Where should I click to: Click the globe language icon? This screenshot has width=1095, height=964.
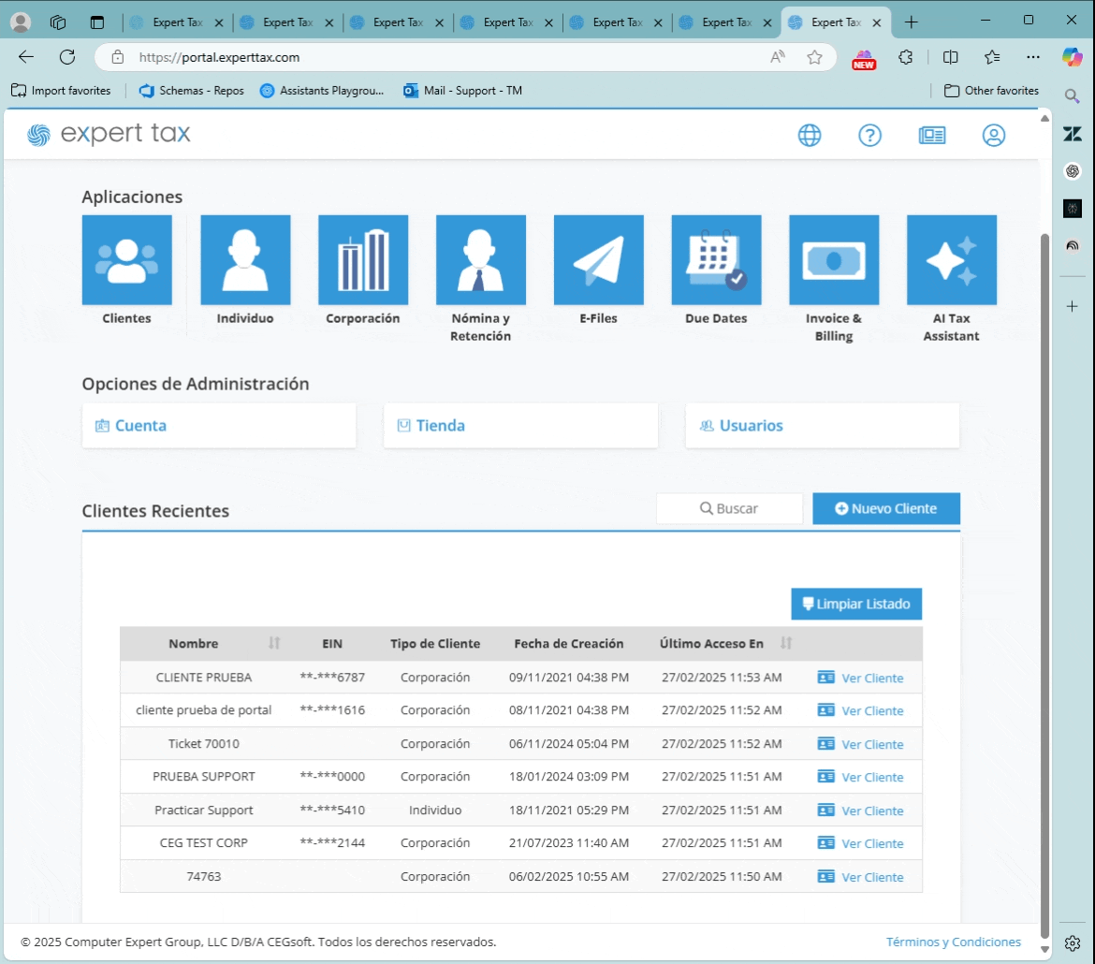pyautogui.click(x=810, y=135)
